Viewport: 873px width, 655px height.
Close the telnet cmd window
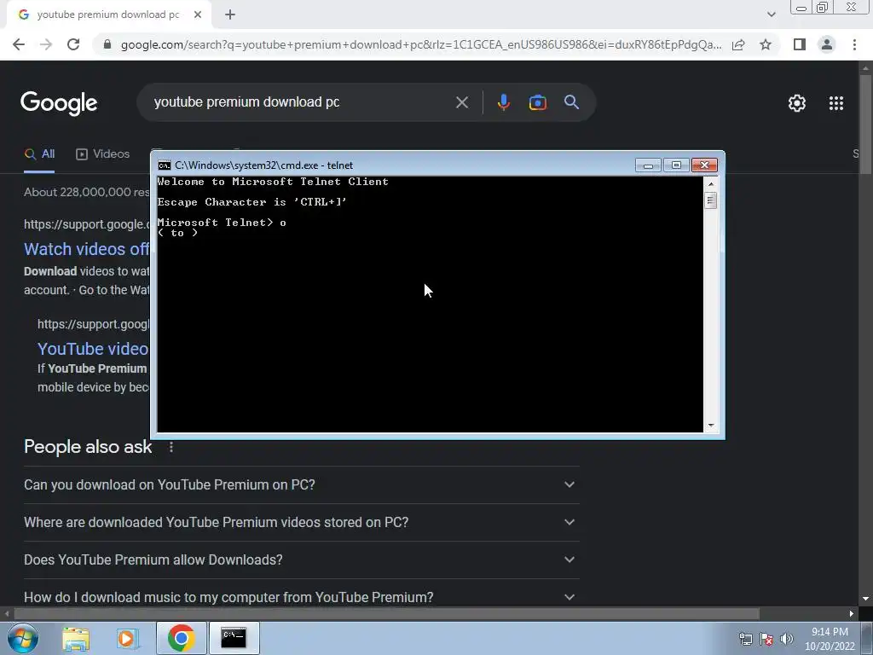tap(704, 165)
